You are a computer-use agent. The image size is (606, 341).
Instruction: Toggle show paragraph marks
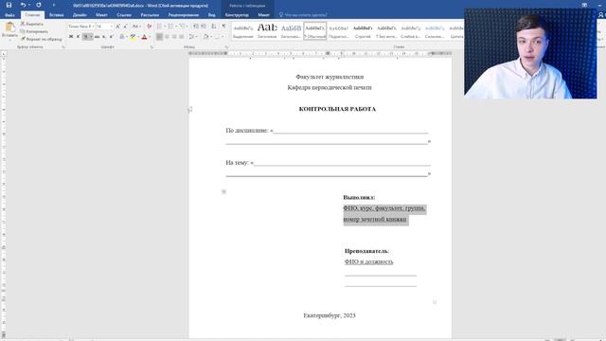point(223,27)
